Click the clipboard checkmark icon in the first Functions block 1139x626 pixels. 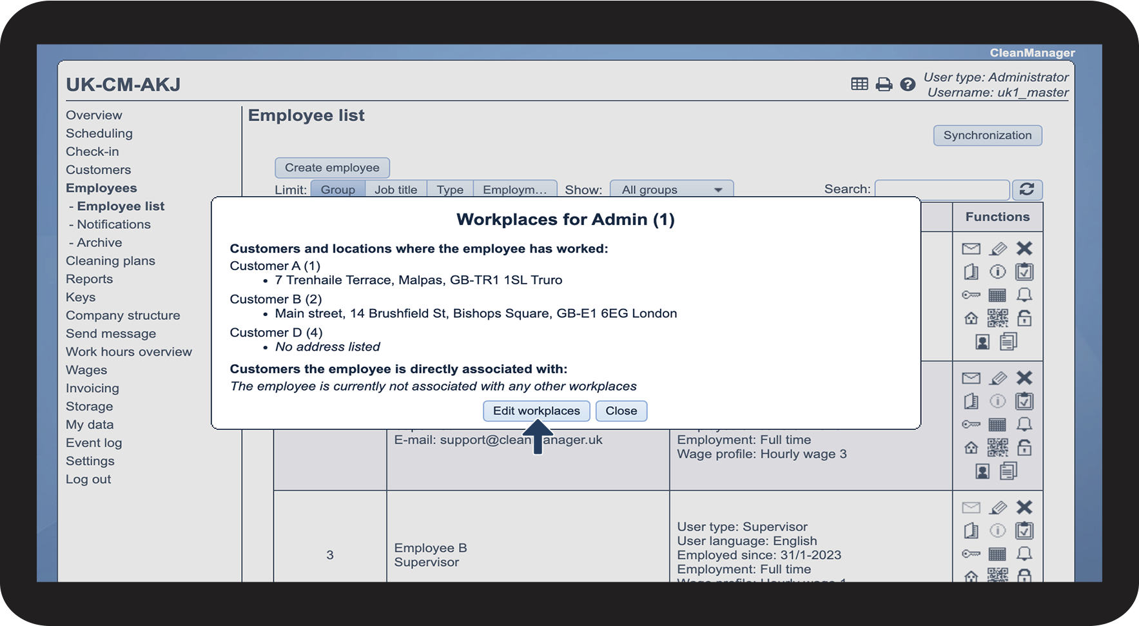pyautogui.click(x=1024, y=272)
